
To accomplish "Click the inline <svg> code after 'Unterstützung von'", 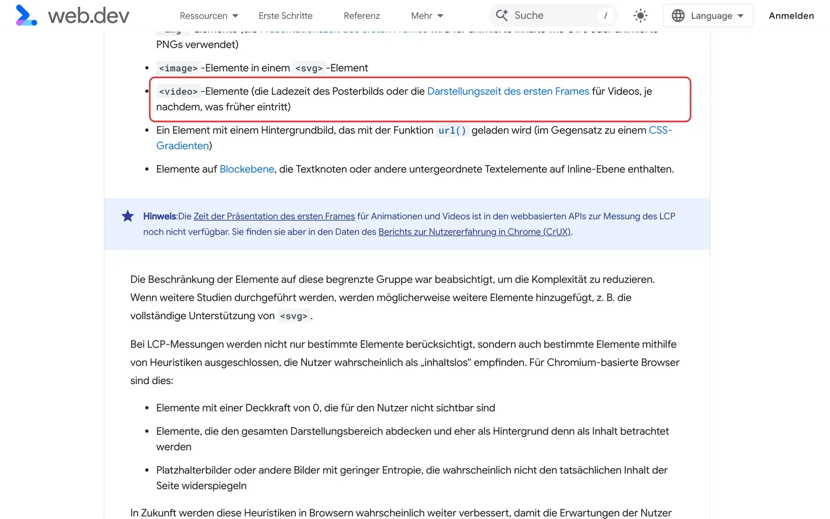I will tap(294, 316).
